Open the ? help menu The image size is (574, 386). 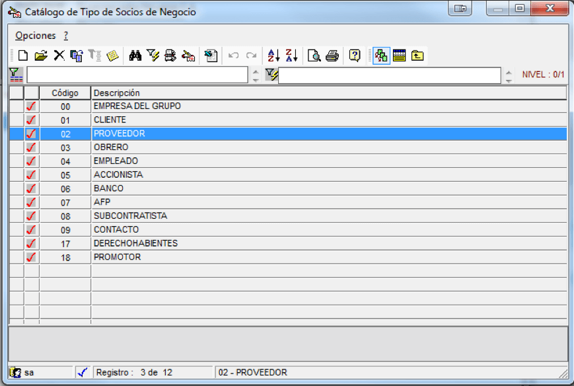(x=66, y=36)
